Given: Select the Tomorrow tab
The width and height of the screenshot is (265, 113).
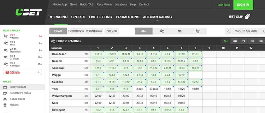Looking at the screenshot, I should 76,31.
